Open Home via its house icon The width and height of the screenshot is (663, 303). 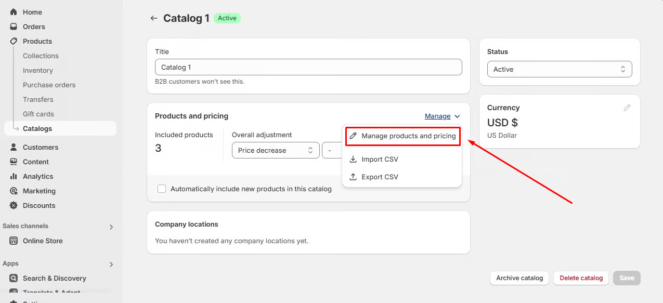click(14, 12)
